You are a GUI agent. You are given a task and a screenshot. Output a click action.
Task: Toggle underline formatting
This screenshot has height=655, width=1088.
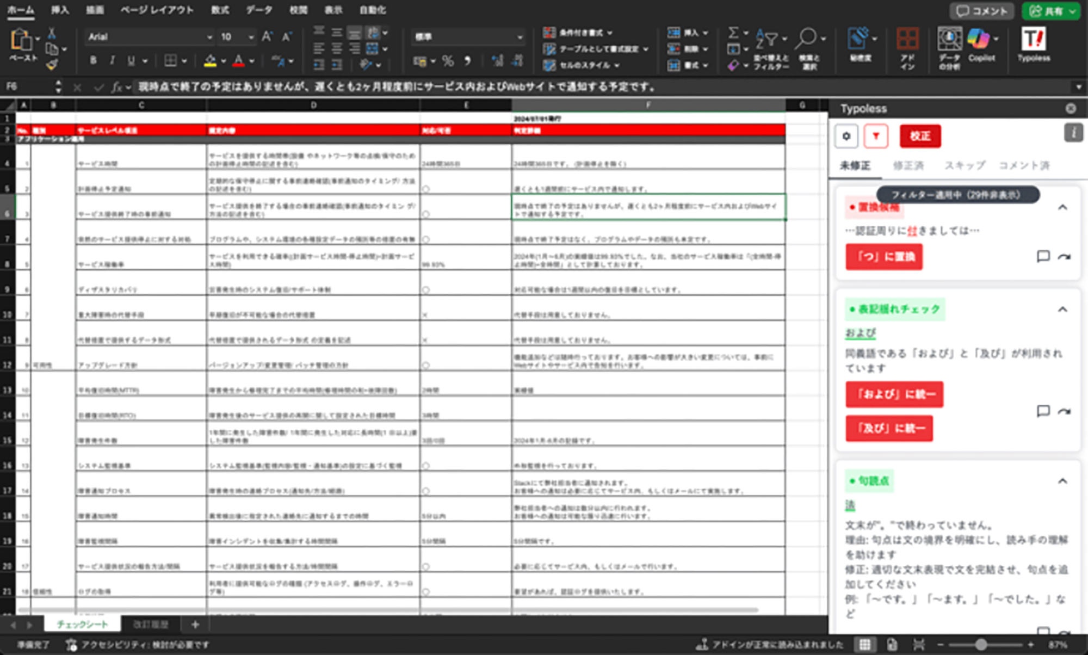(129, 60)
